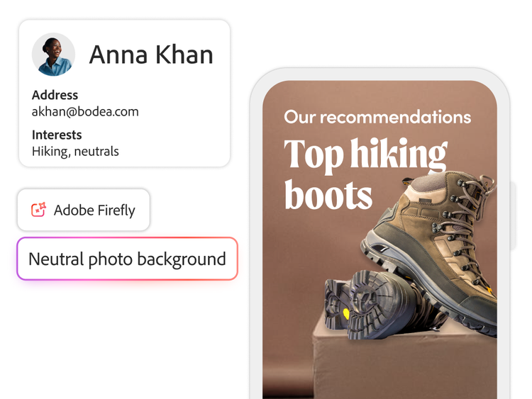Click the Neutral photo background prompt field
532x399 pixels.
(127, 259)
